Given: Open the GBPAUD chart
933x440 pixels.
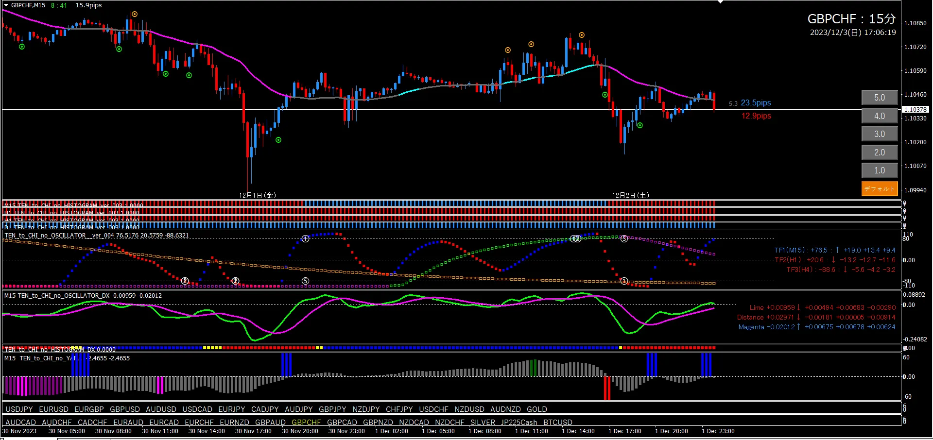Looking at the screenshot, I should coord(270,423).
